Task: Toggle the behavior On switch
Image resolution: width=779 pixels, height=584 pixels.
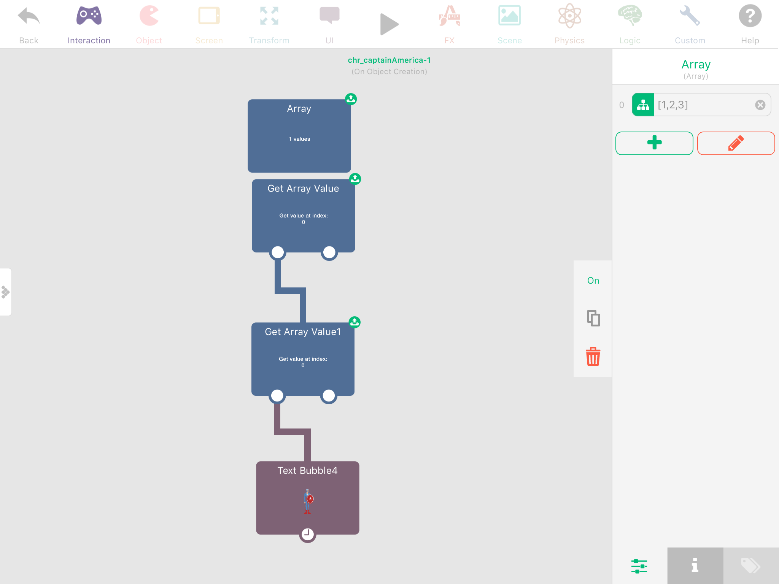Action: coord(593,281)
